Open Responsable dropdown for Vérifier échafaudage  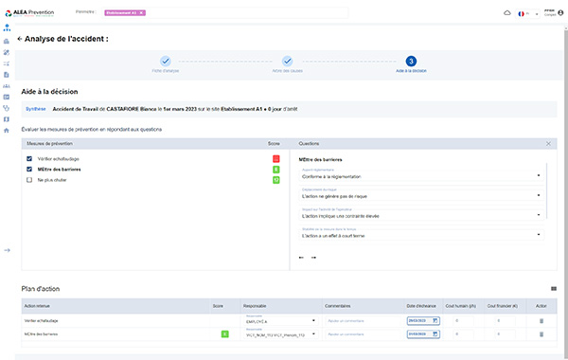pyautogui.click(x=281, y=321)
